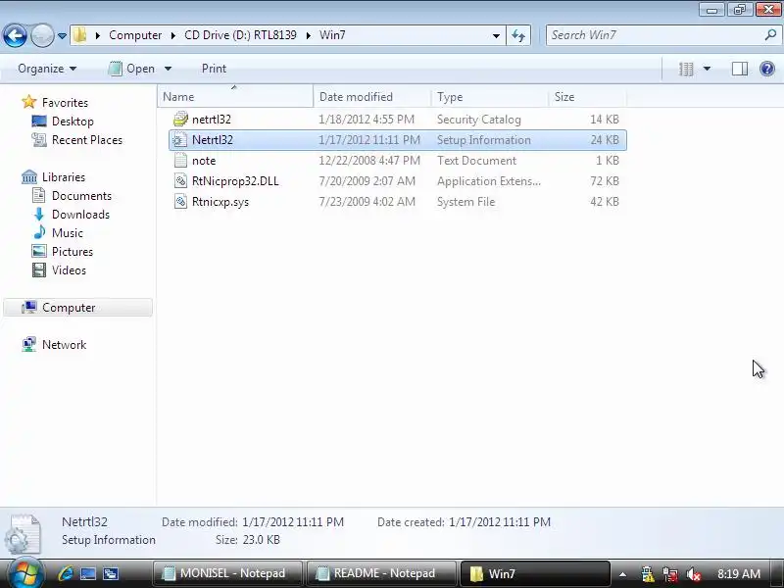Viewport: 784px width, 588px height.
Task: Expand the arrow after Computer breadcrumb
Action: click(173, 35)
